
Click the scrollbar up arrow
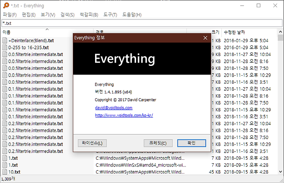tap(280, 32)
